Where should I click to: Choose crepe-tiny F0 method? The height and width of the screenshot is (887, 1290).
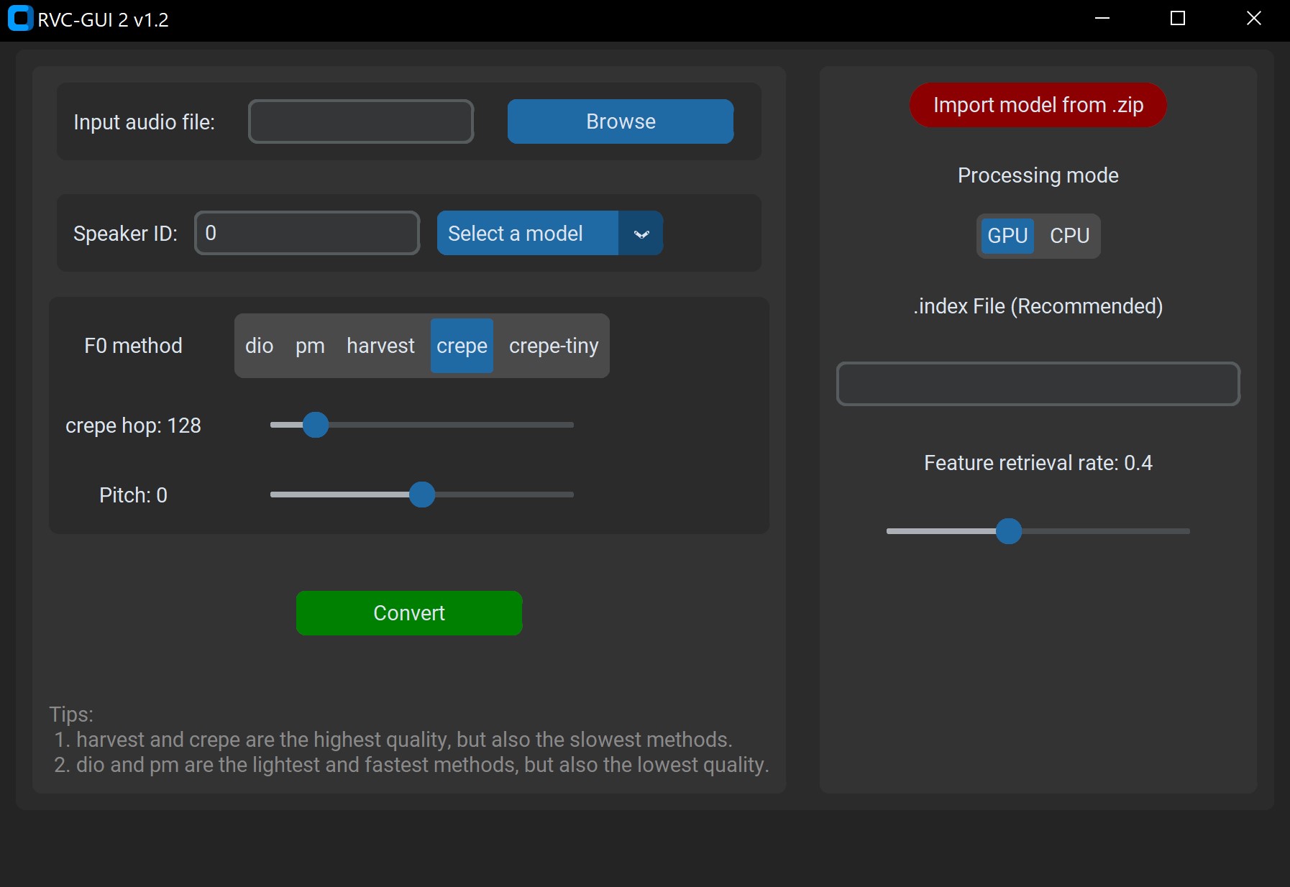(553, 346)
